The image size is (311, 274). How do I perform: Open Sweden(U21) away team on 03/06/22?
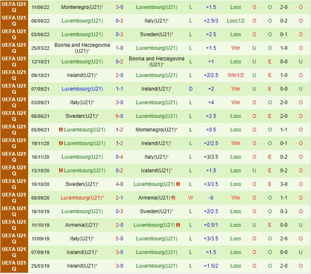[156, 34]
